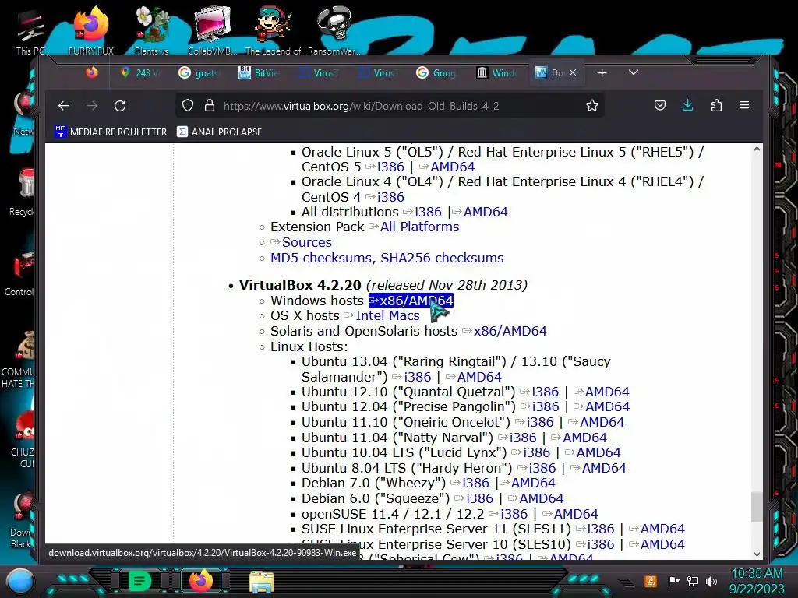Select the FURRY FUX desktop icon
This screenshot has height=598, width=798.
coord(91,30)
